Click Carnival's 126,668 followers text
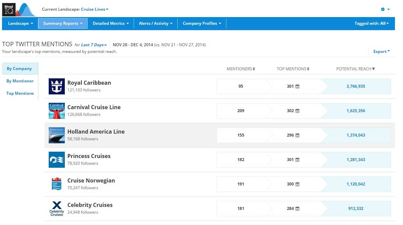403x225 pixels. (84, 115)
